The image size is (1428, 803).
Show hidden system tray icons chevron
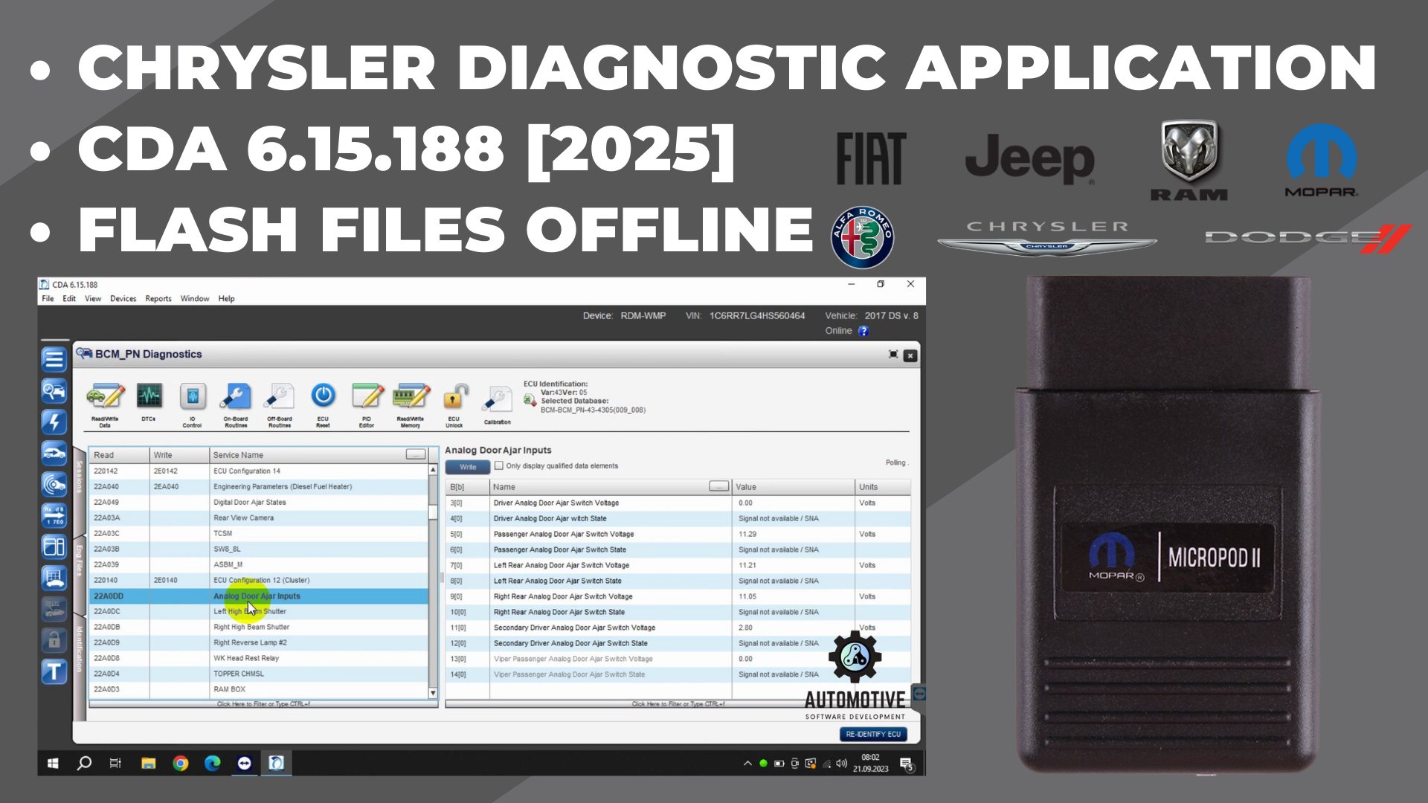[747, 763]
